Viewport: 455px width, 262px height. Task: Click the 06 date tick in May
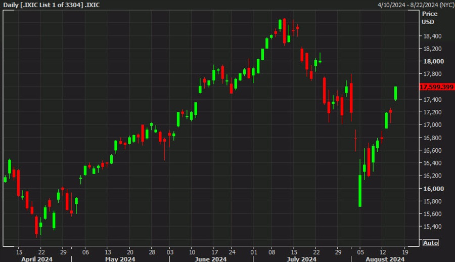pyautogui.click(x=85, y=252)
